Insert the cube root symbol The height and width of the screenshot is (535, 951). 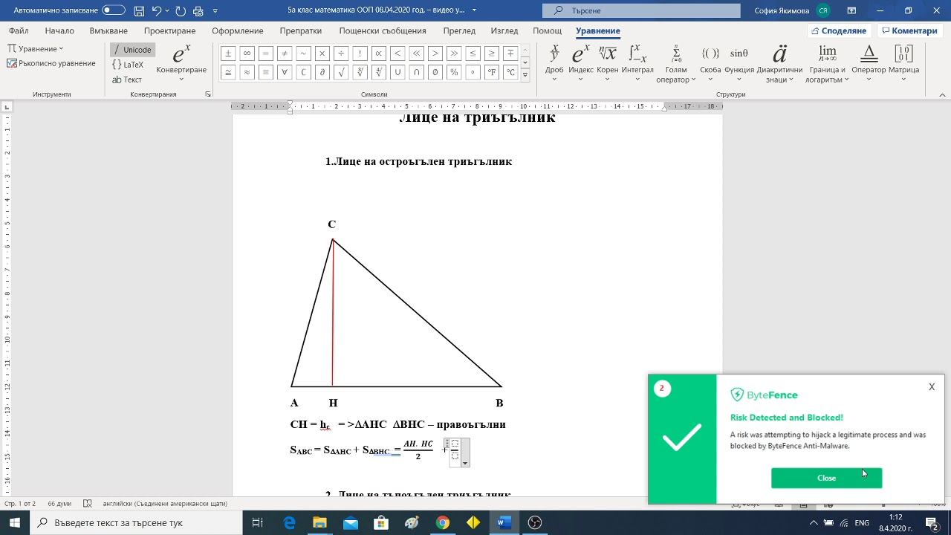(x=360, y=72)
